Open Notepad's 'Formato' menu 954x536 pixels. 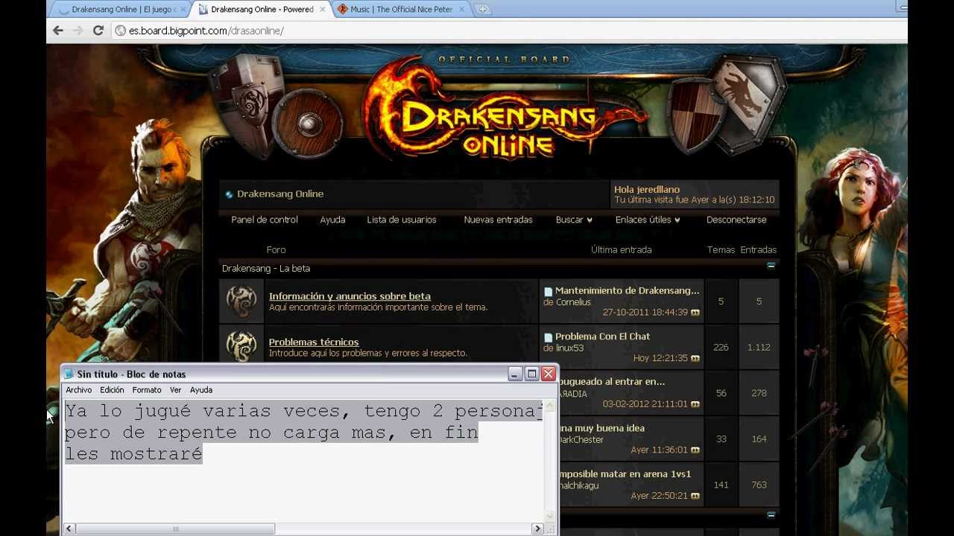pos(147,390)
